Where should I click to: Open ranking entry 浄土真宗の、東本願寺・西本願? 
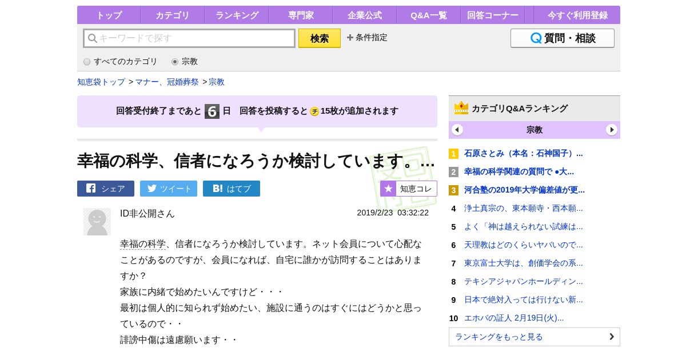[x=524, y=208]
